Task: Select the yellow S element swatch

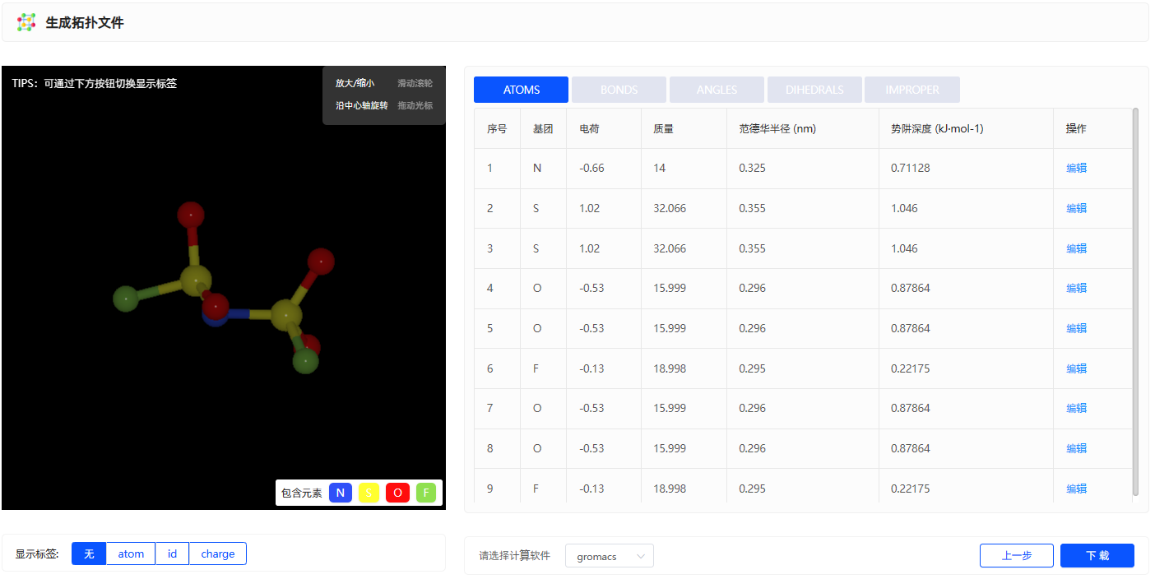Action: (369, 493)
